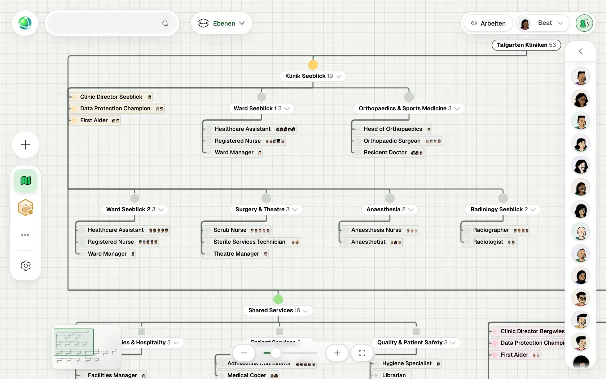Click the green people icon top right
The height and width of the screenshot is (379, 606).
tap(584, 23)
